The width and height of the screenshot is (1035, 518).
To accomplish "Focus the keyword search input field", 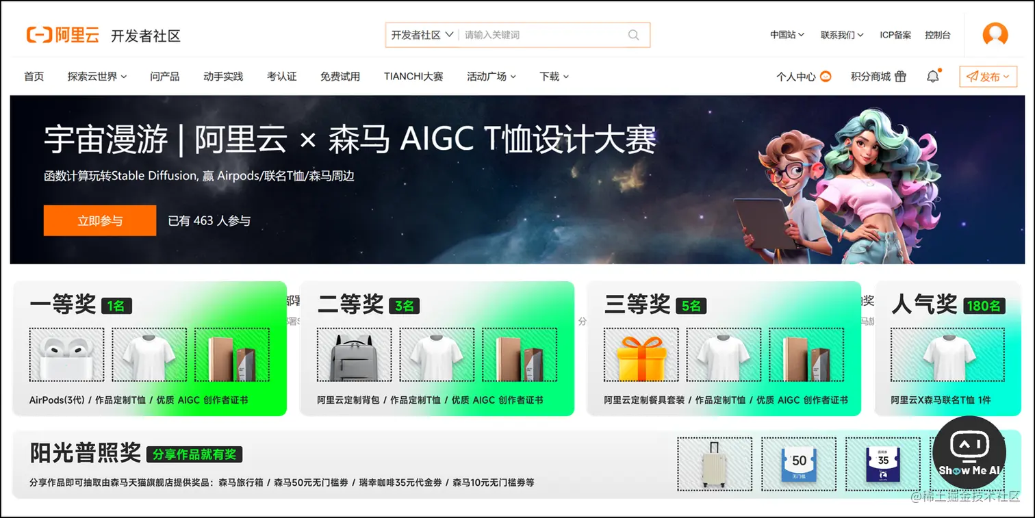I will [541, 35].
